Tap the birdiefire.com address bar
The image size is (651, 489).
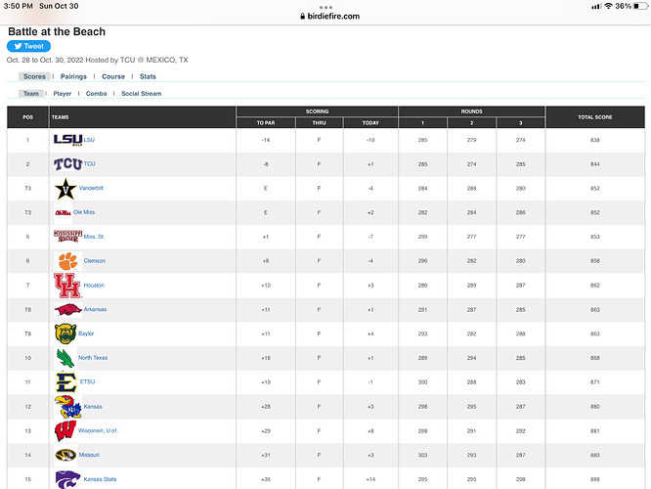(329, 17)
